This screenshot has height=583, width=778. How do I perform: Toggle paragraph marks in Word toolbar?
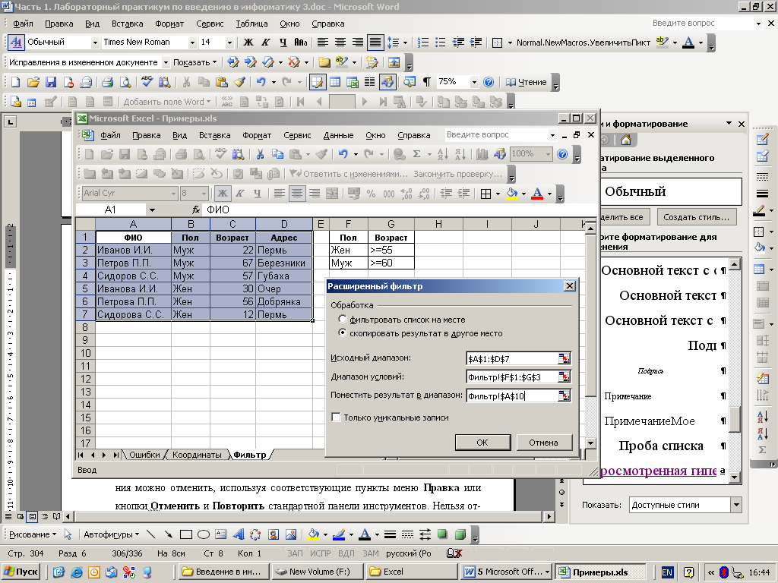(427, 82)
